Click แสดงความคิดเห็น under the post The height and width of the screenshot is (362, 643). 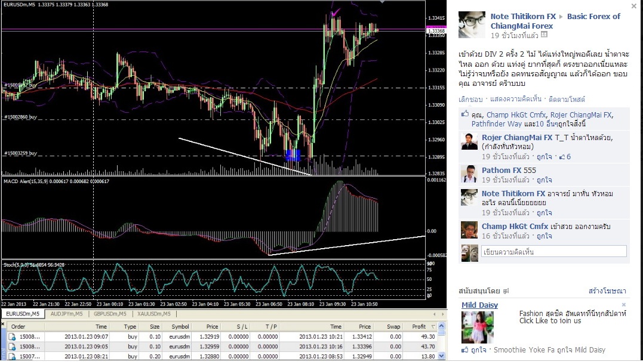515,99
